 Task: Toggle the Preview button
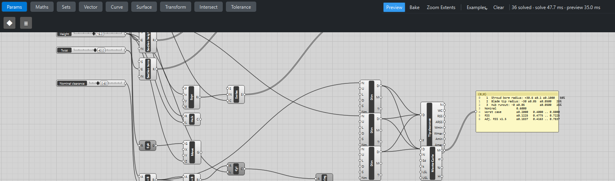click(394, 7)
